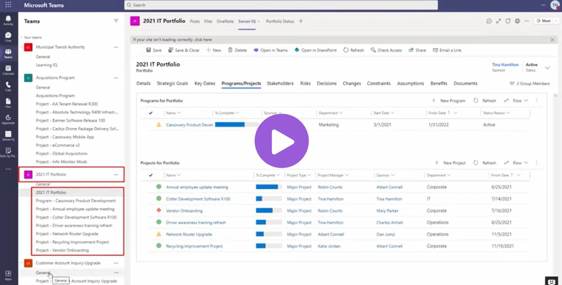The height and width of the screenshot is (285, 562).
Task: Expand the record header chevron
Action: (x=547, y=68)
